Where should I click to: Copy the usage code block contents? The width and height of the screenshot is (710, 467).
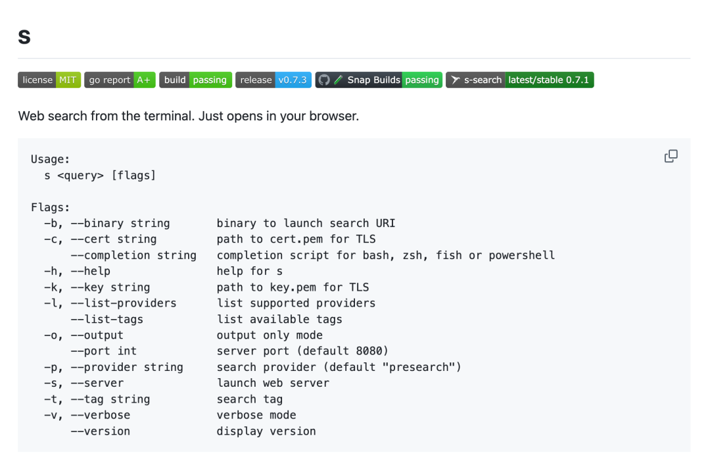[671, 156]
